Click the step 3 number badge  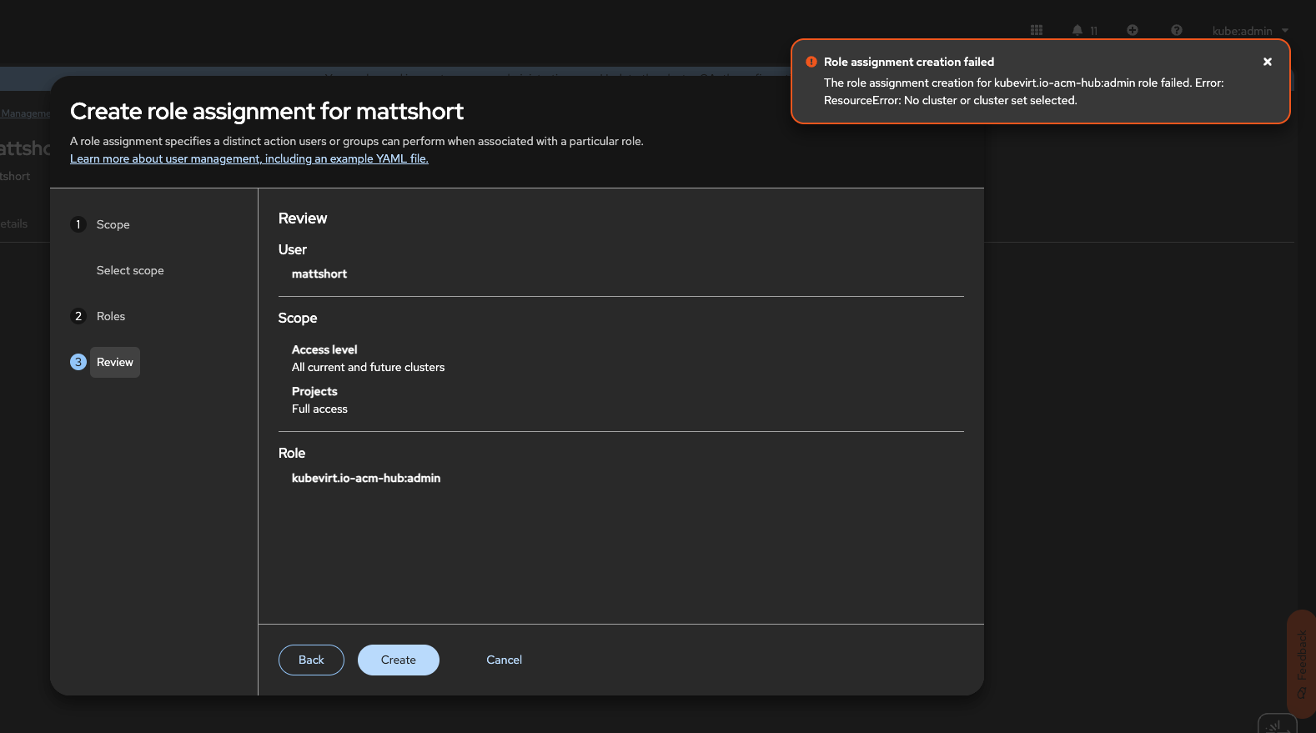(78, 362)
